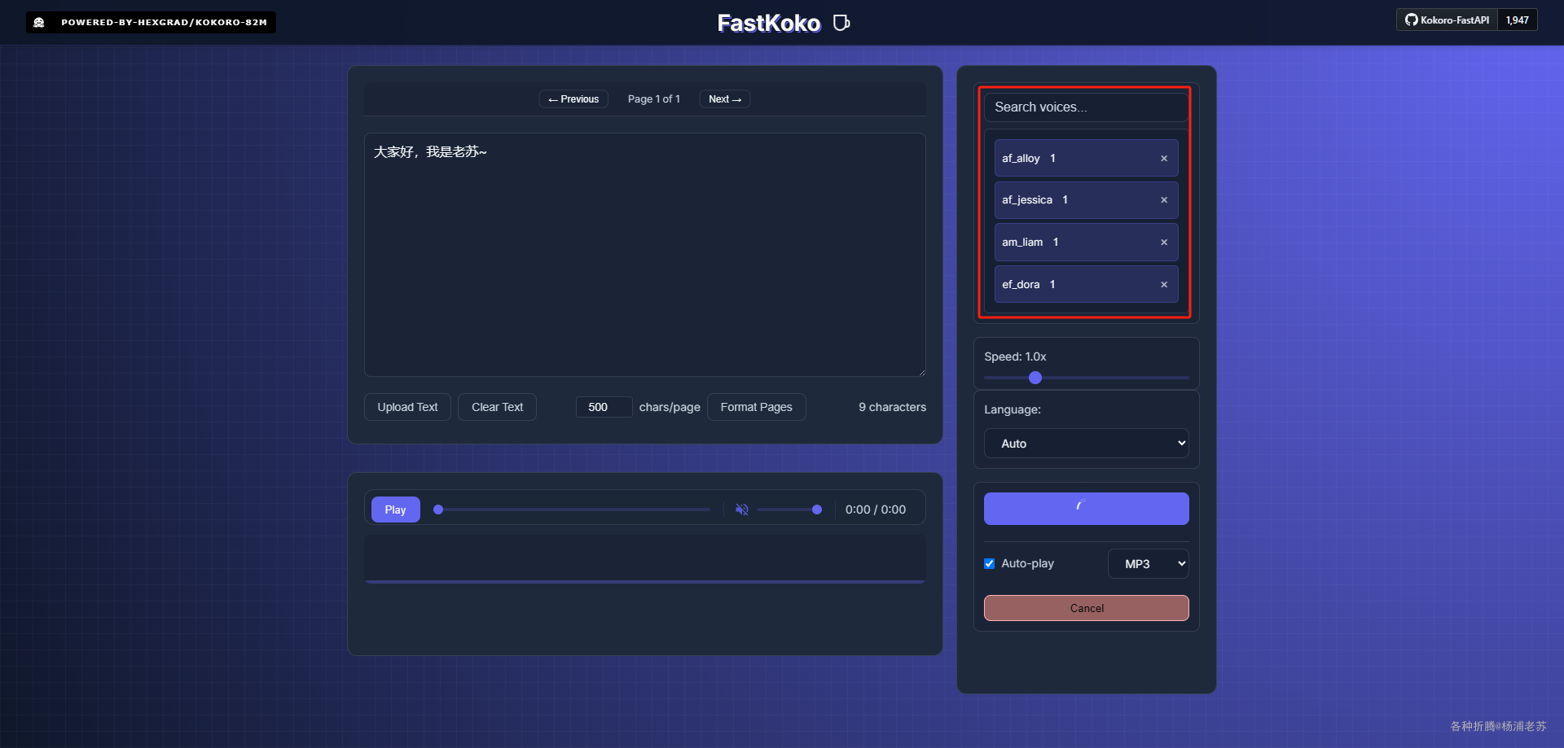
Task: Click the FastKoko title
Action: (769, 23)
